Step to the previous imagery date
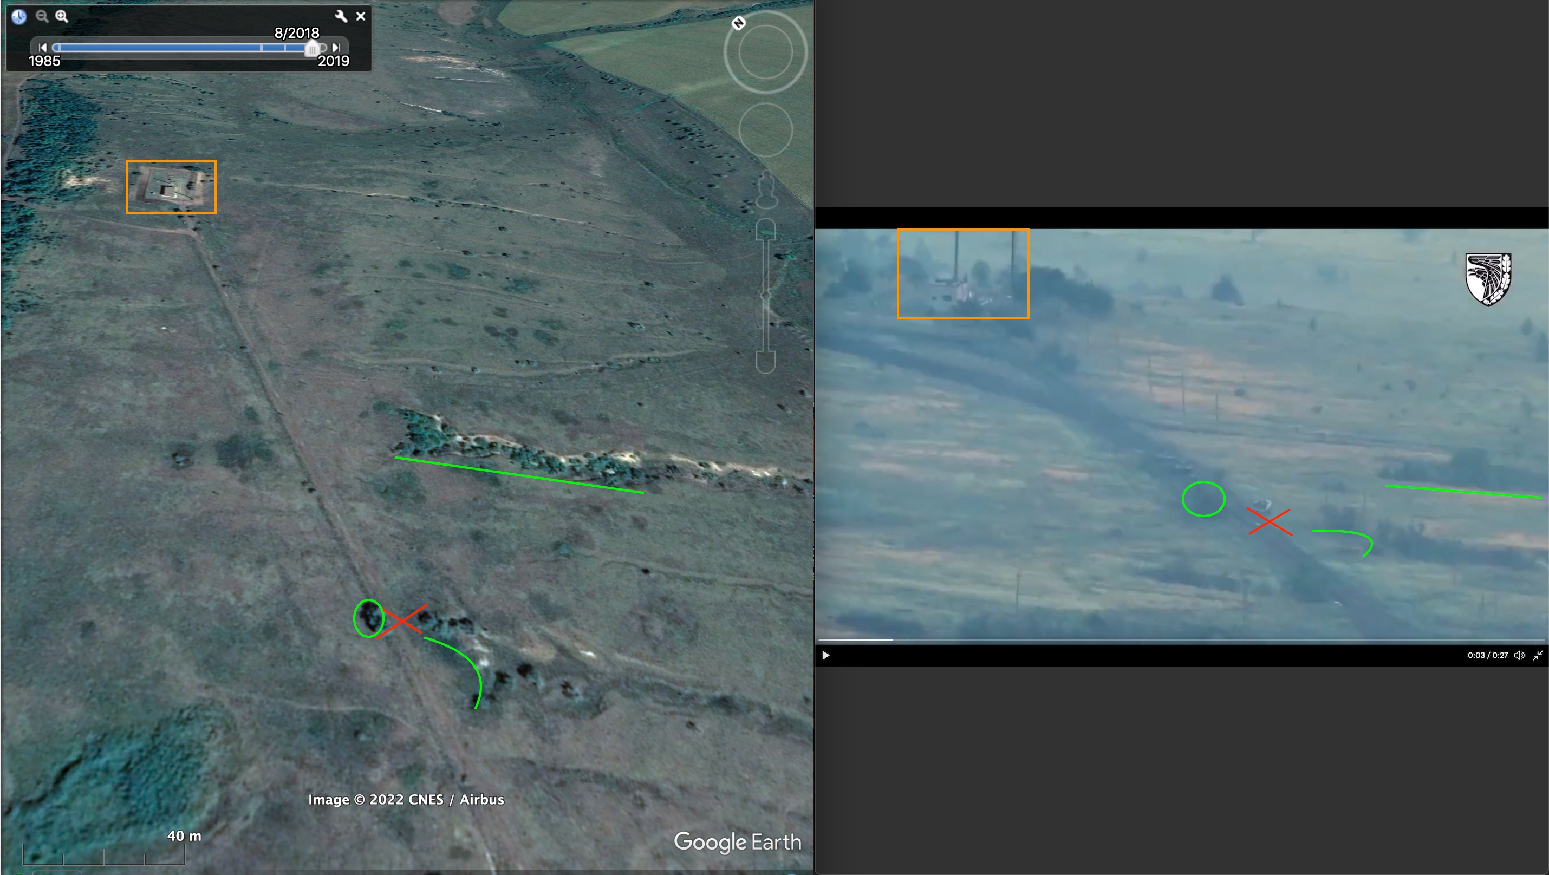 [x=42, y=47]
